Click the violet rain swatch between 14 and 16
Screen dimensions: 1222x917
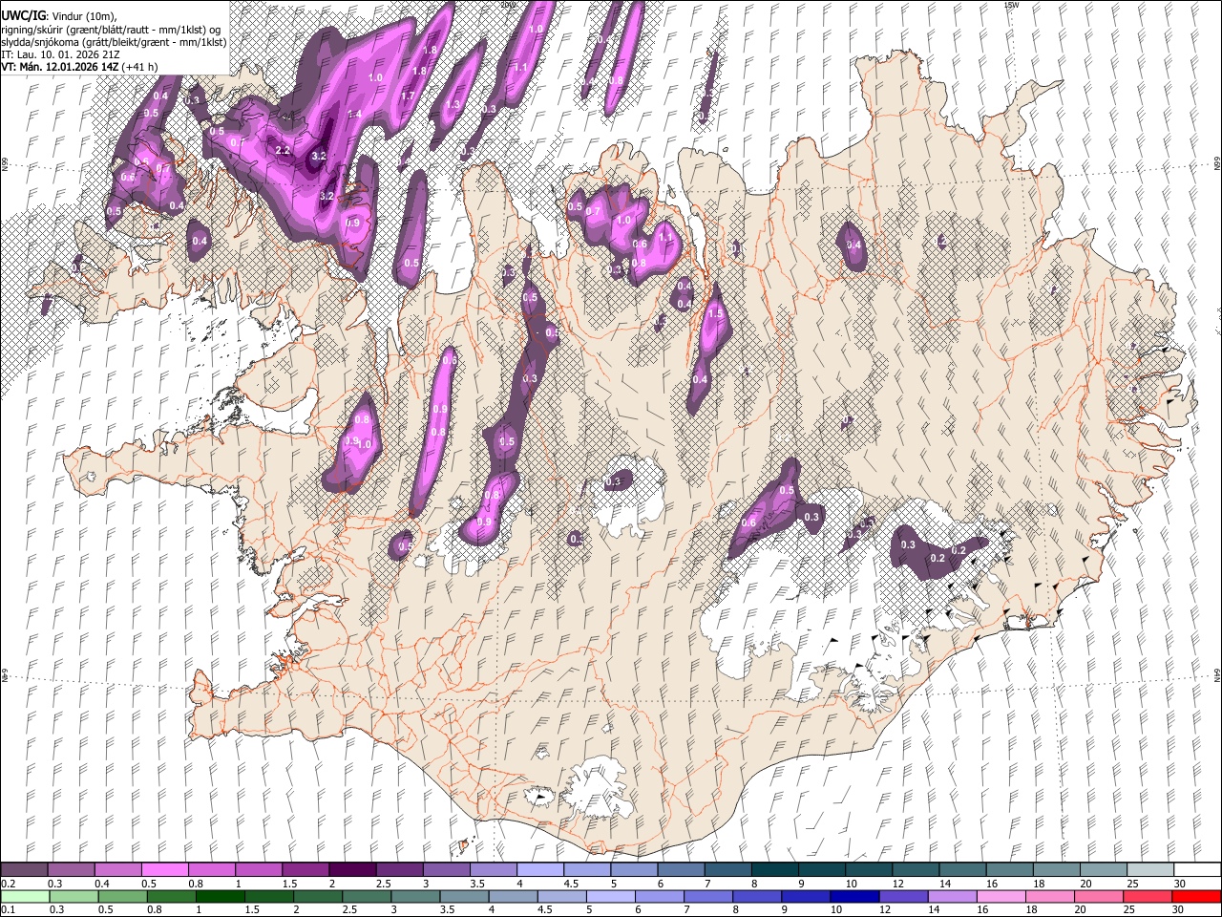(x=953, y=896)
